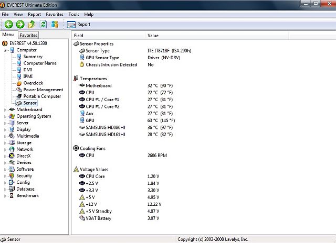Select the DirectX tree item
Image resolution: width=336 pixels, height=243 pixels.
(x=25, y=156)
